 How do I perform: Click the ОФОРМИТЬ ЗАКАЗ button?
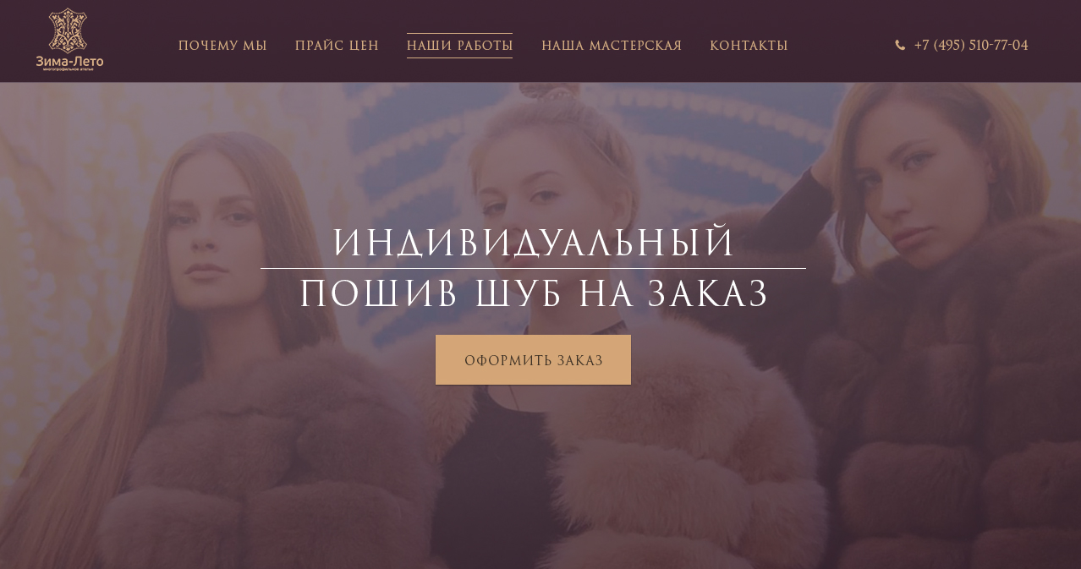(x=533, y=360)
